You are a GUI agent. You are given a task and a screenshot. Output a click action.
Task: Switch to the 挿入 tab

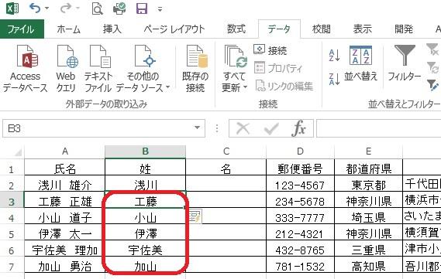pyautogui.click(x=112, y=29)
